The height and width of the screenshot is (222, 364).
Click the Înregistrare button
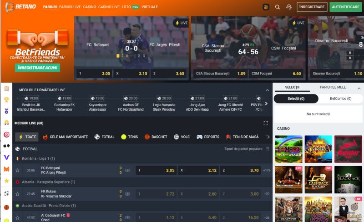coord(312,7)
